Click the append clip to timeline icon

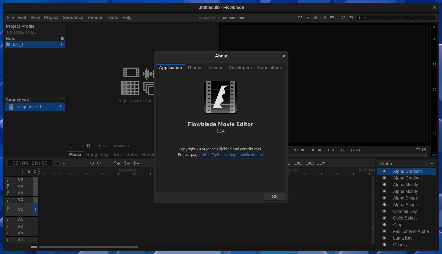point(321,163)
